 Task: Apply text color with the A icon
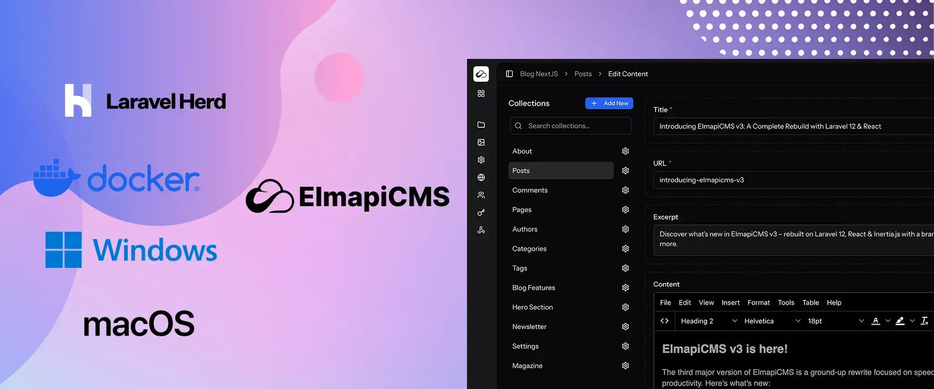pos(876,321)
